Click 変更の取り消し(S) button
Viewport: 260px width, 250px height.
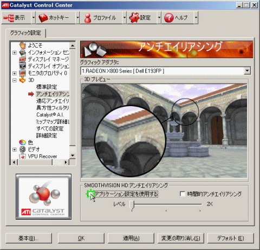181,238
